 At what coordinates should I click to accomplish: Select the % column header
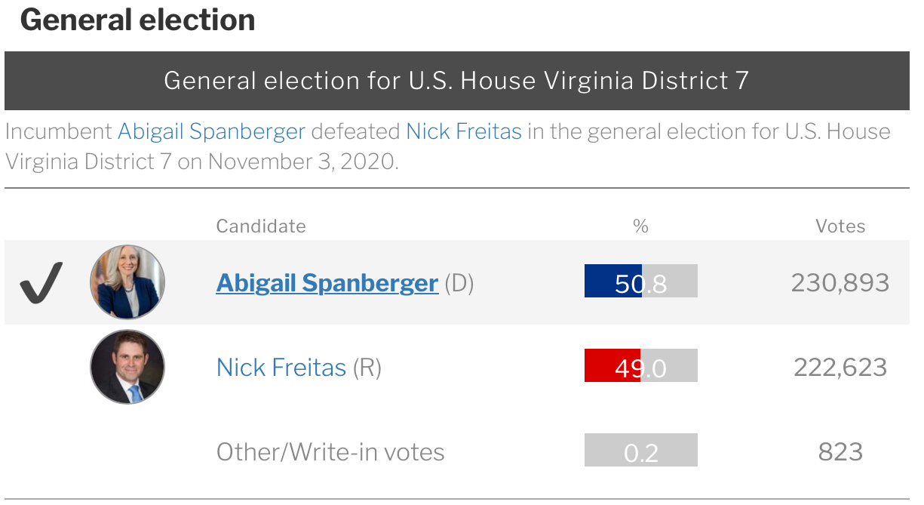(x=640, y=226)
